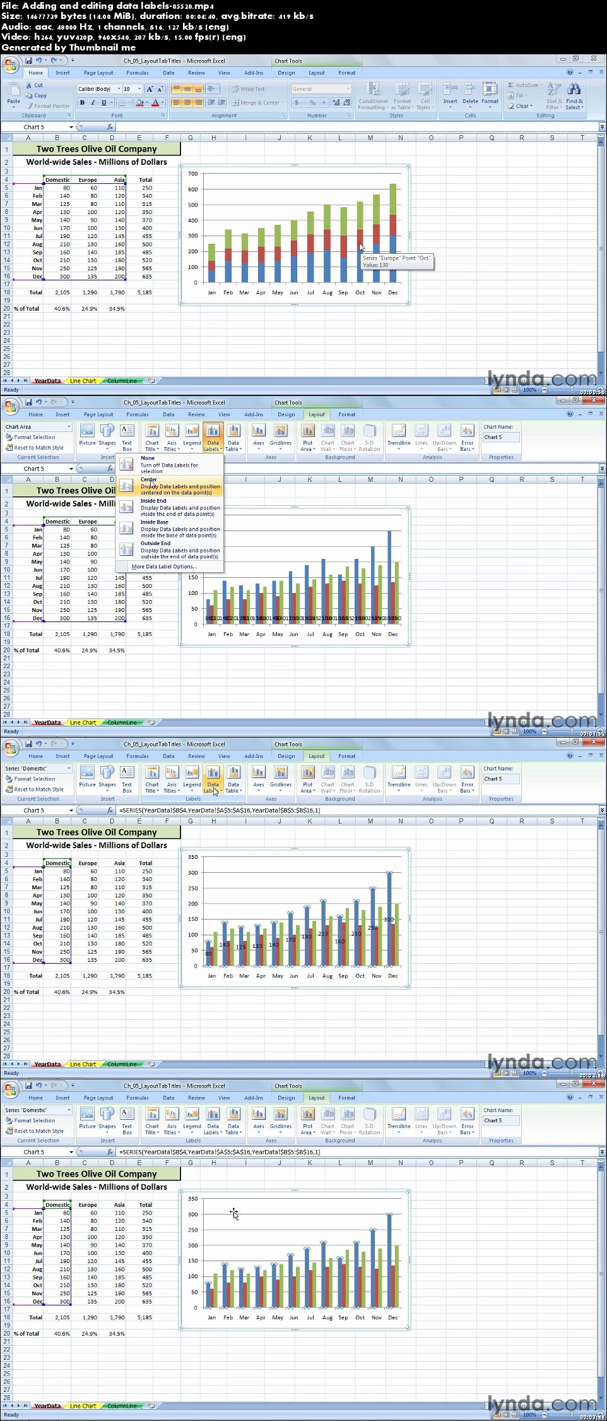Screen dimensions: 607x1421
Task: Toggle Middle Align in the Alignment group
Action: point(187,89)
